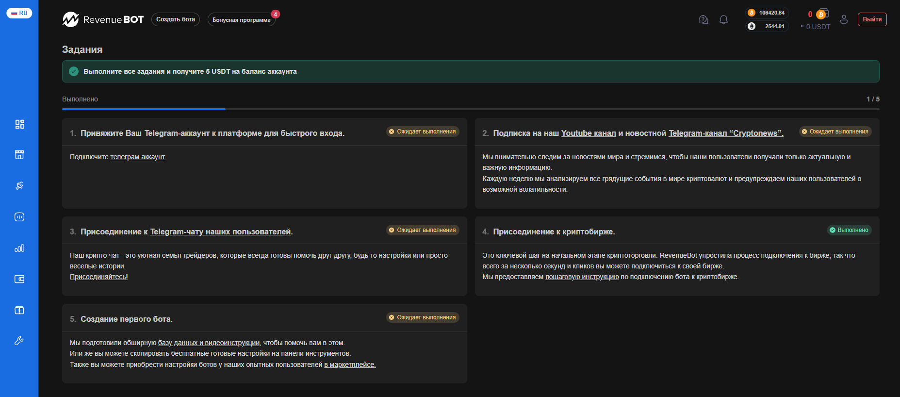Click the red 0 balance number
The image size is (900, 397).
point(810,14)
